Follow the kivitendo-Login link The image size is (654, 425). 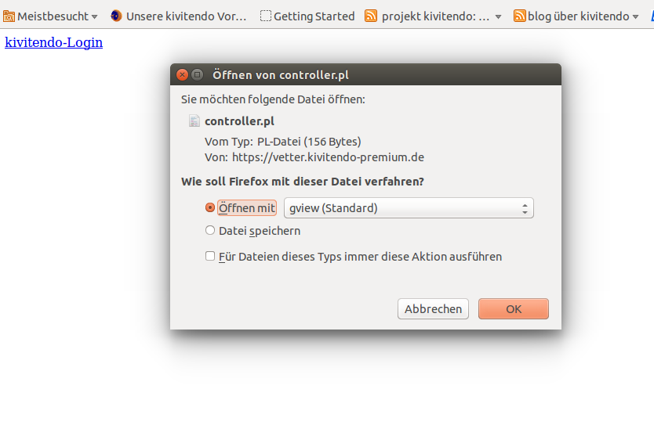click(x=54, y=42)
